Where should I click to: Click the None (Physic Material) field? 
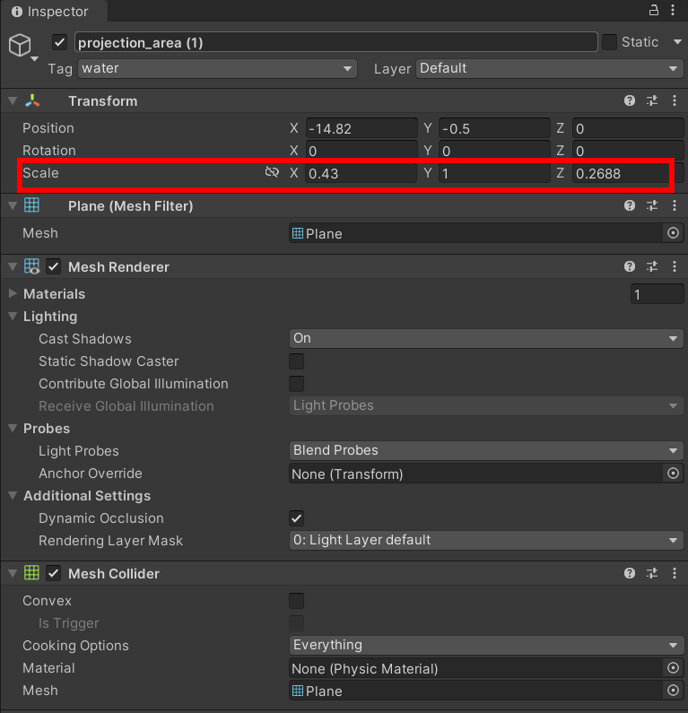[x=476, y=668]
